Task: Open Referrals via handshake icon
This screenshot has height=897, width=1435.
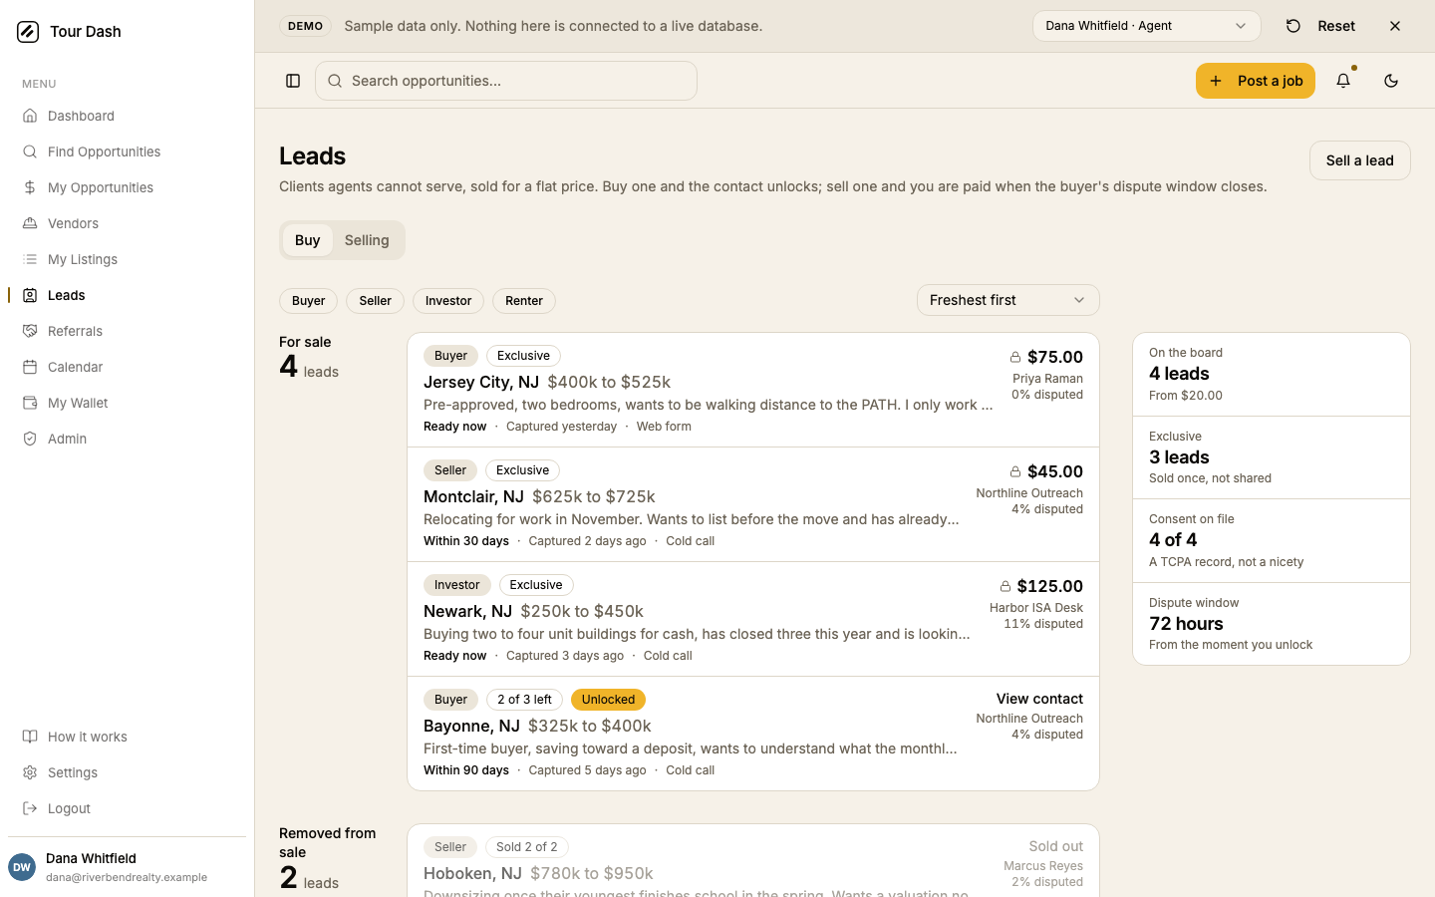Action: coord(30,331)
